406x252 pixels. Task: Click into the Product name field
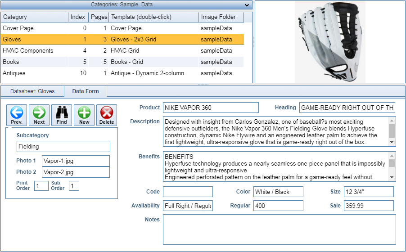[x=211, y=108]
